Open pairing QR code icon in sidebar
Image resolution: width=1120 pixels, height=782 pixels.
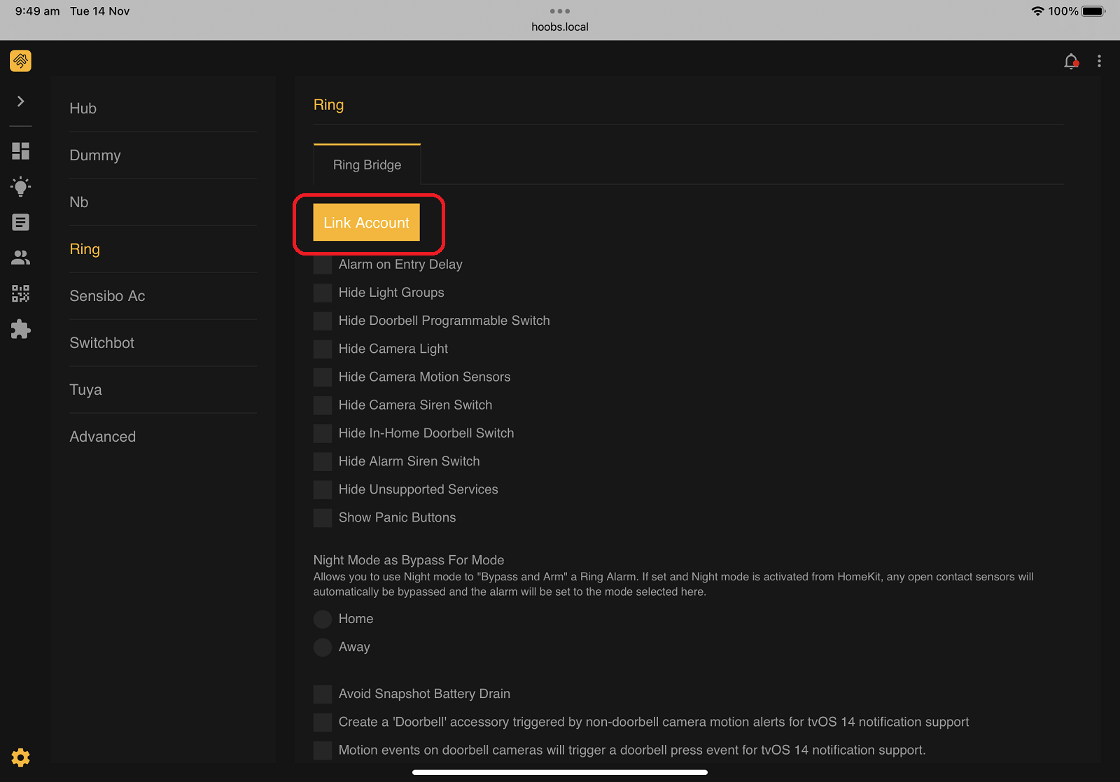(20, 293)
